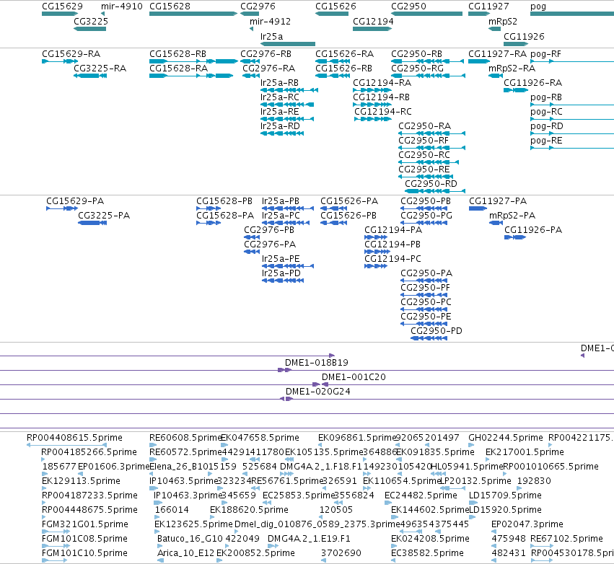Click the mir-4910 gene label

(x=122, y=6)
